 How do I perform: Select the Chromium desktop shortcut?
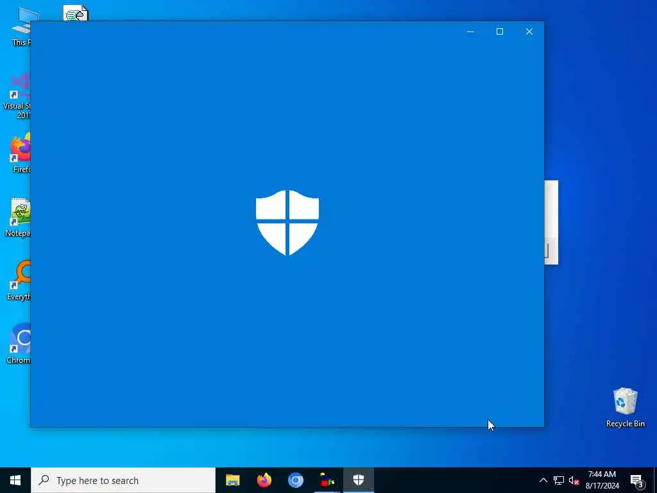pos(19,344)
